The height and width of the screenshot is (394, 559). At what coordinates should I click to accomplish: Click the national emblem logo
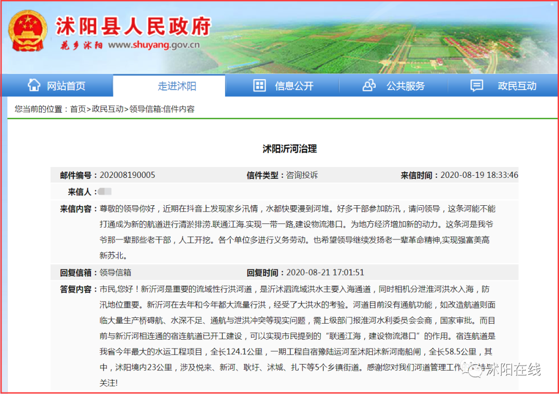(x=28, y=31)
